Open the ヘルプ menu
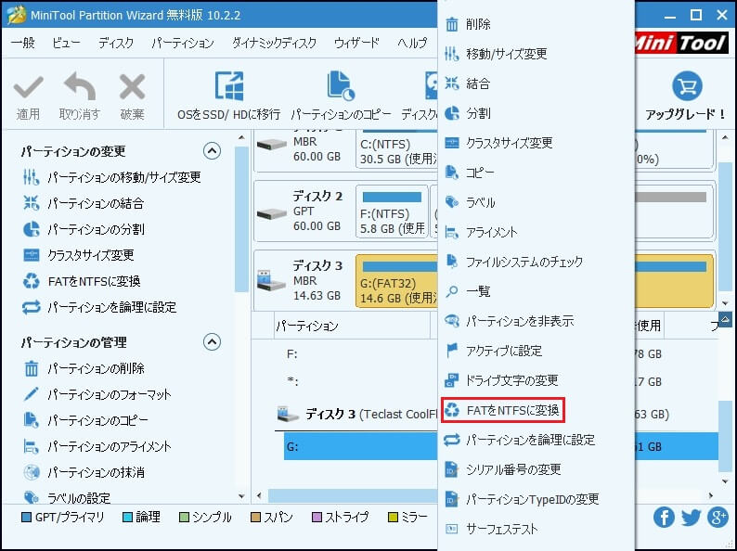 [x=412, y=43]
